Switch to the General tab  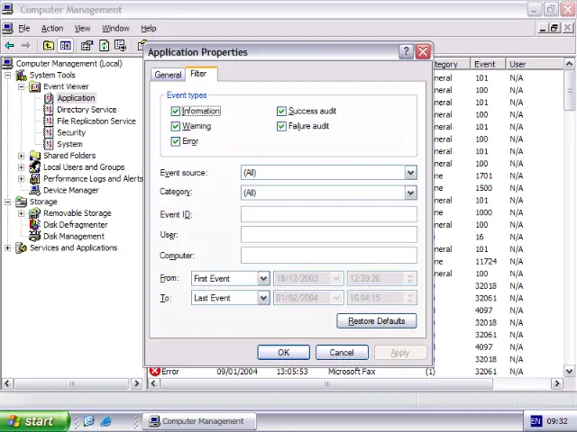pos(168,75)
